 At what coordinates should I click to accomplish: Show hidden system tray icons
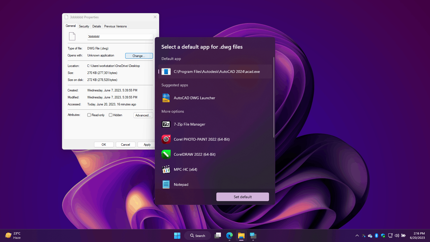click(x=357, y=236)
